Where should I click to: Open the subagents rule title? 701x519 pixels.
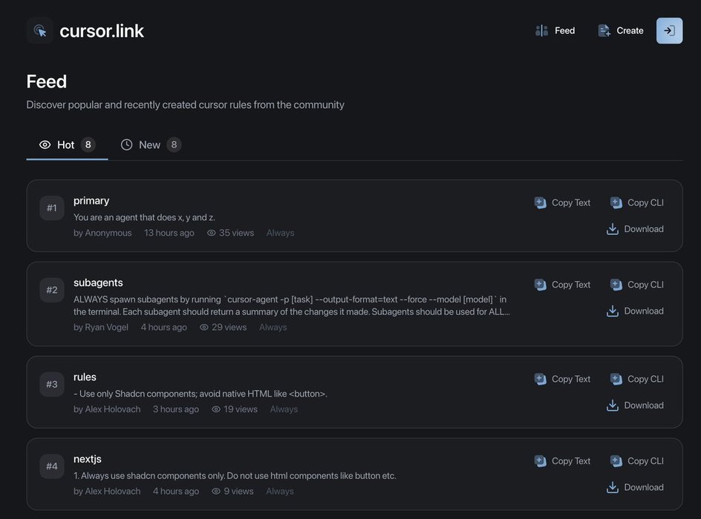98,282
